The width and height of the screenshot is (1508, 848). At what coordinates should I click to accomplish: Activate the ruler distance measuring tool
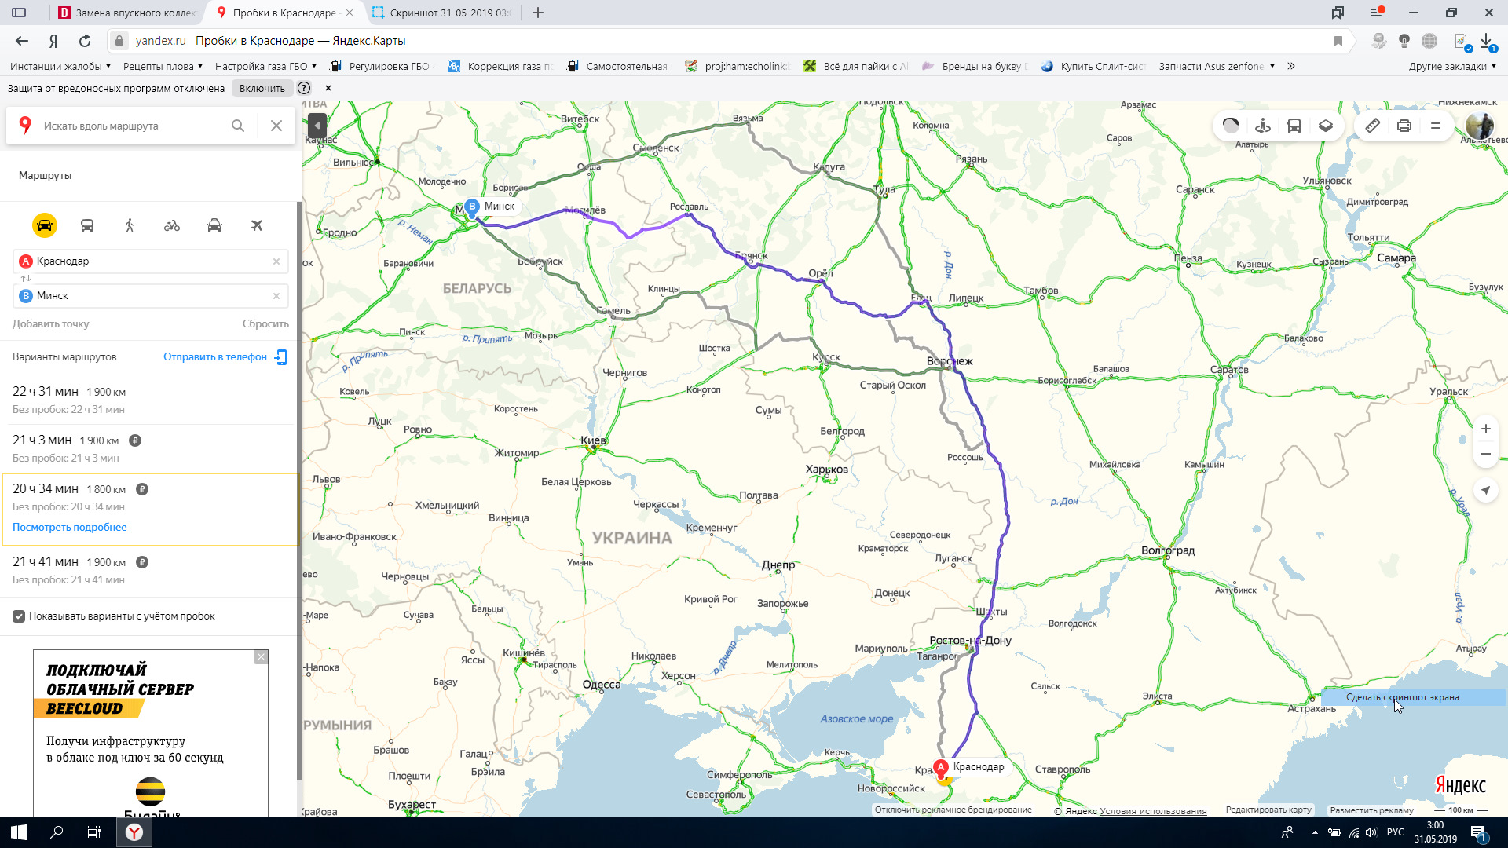coord(1373,126)
